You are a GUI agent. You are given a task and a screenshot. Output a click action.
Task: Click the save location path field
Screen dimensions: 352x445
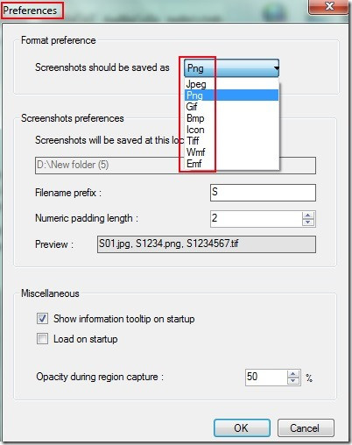point(175,166)
